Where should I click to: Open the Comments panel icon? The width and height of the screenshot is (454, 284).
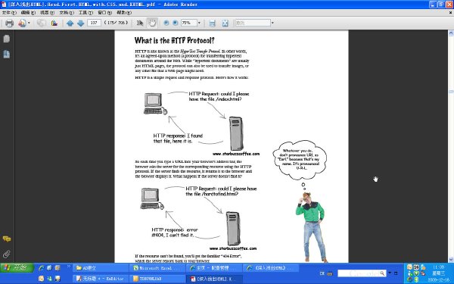(7, 239)
